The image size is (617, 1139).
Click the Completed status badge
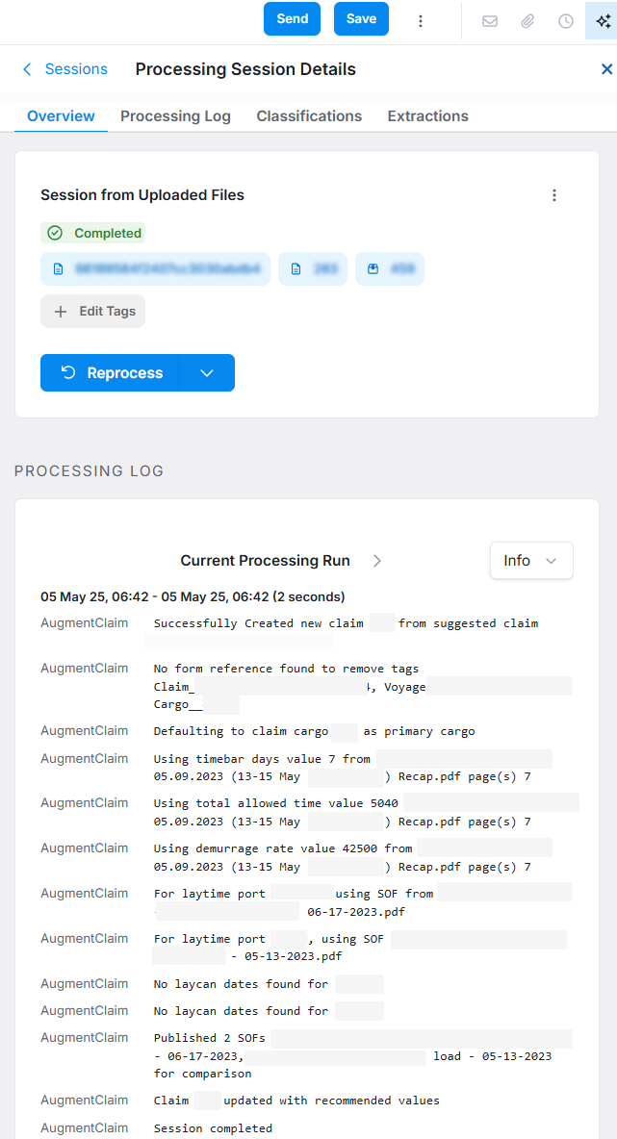point(92,233)
